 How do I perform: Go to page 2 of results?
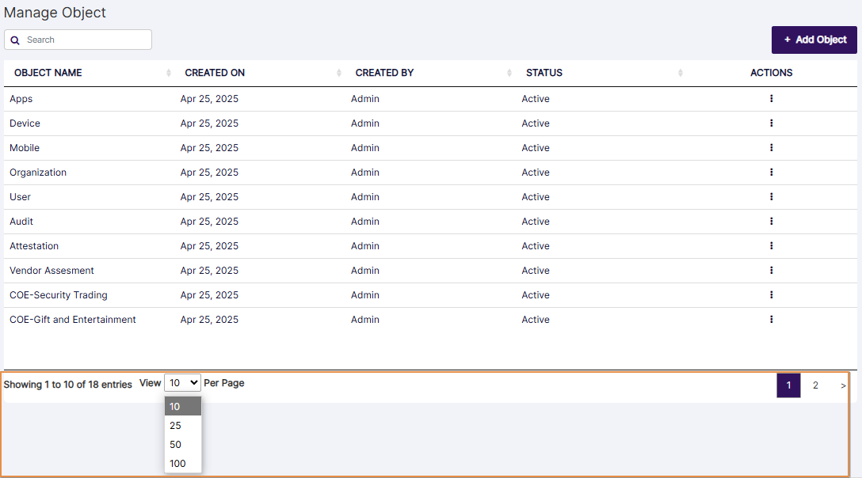tap(815, 385)
